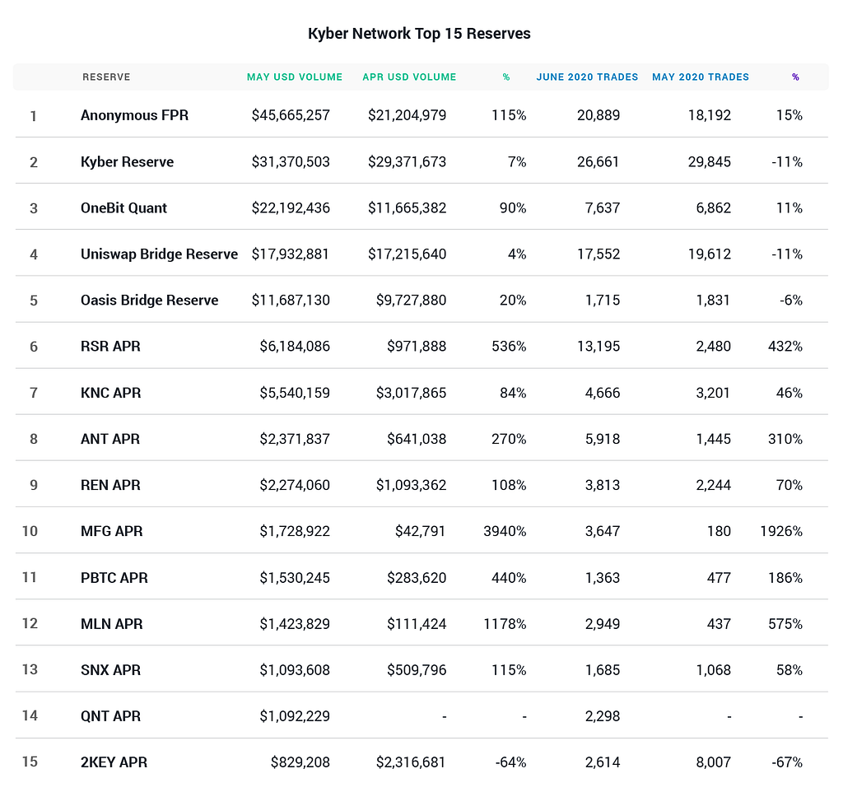Click the JUNE 2020 TRADES header

click(x=587, y=77)
